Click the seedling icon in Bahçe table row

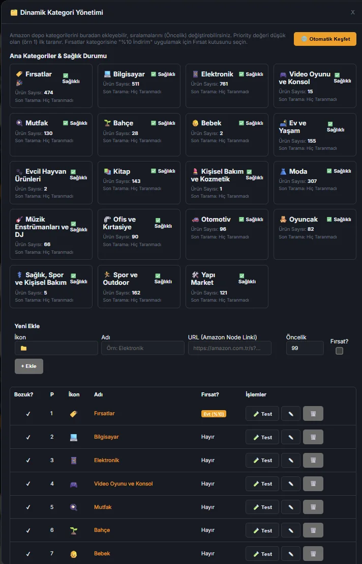point(74,530)
